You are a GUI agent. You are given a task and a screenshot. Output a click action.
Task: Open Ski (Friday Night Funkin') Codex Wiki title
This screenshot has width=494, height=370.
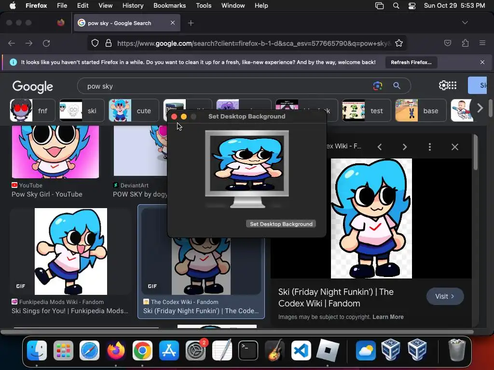336,298
